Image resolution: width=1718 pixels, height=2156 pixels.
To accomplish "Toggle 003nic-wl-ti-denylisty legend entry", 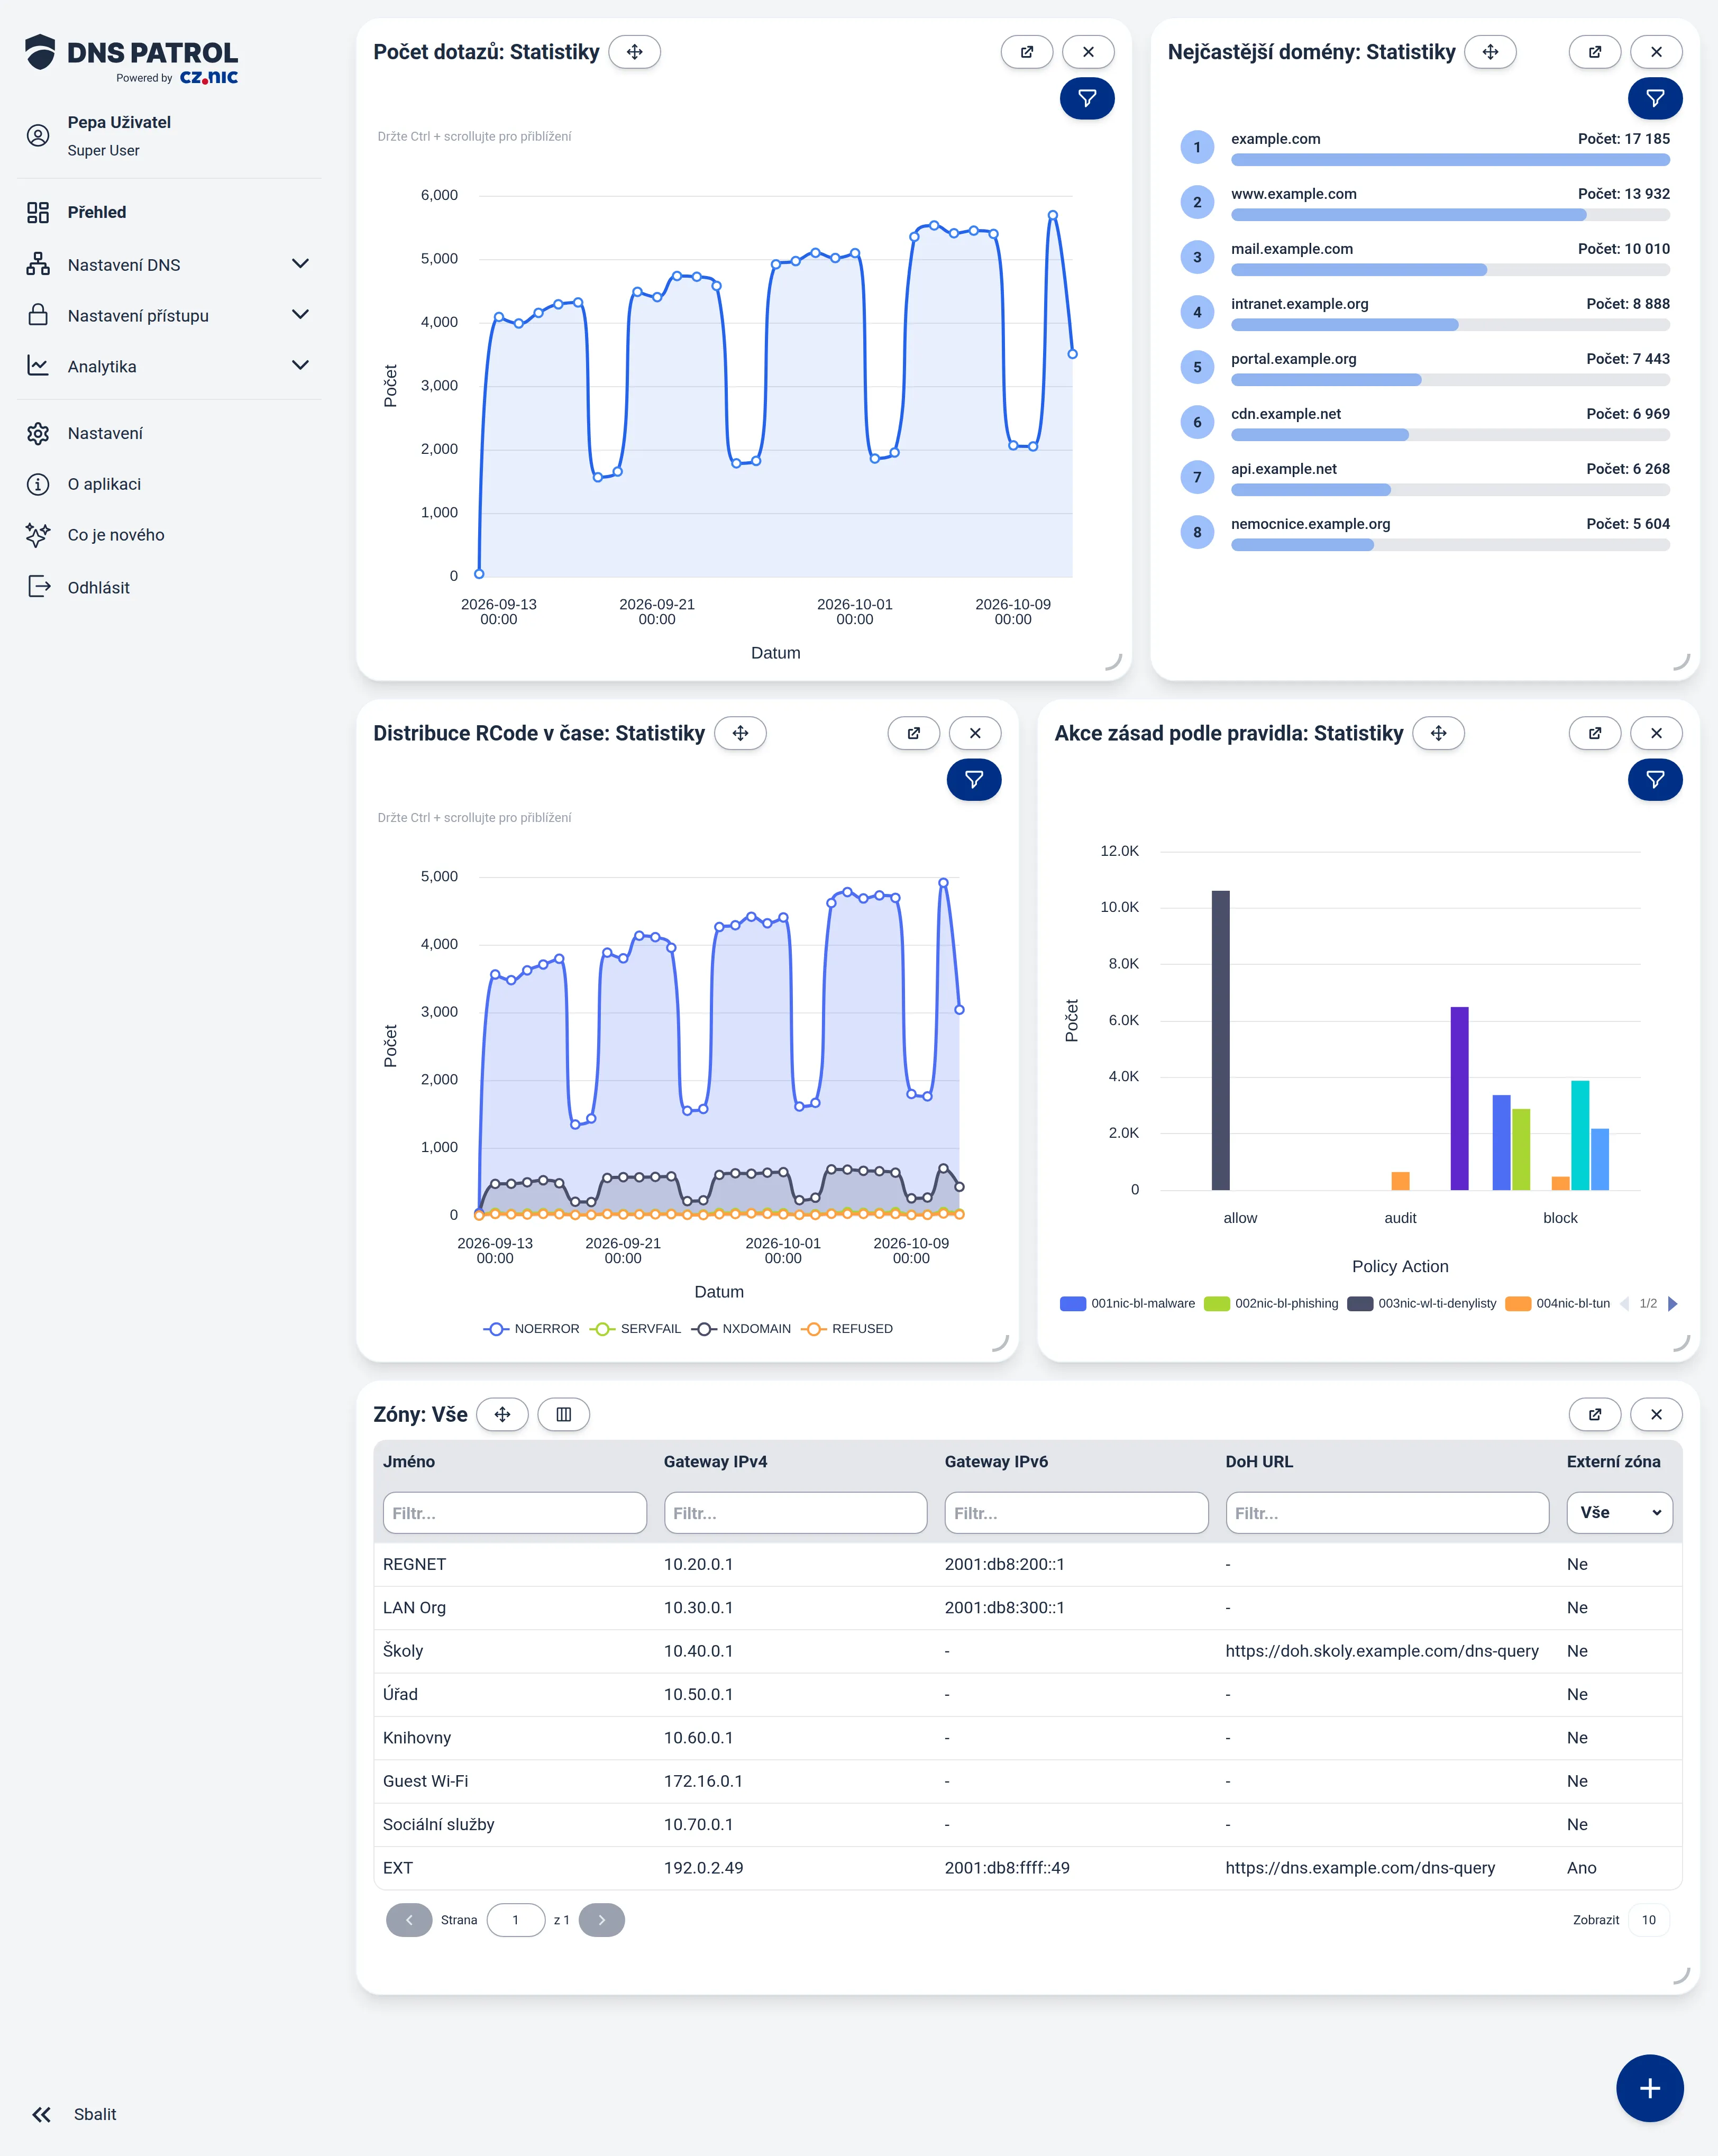I will (x=1422, y=1303).
